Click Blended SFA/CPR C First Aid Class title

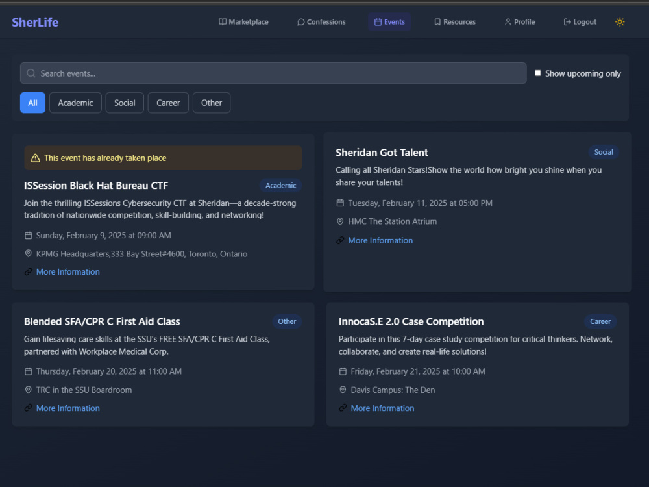coord(102,321)
